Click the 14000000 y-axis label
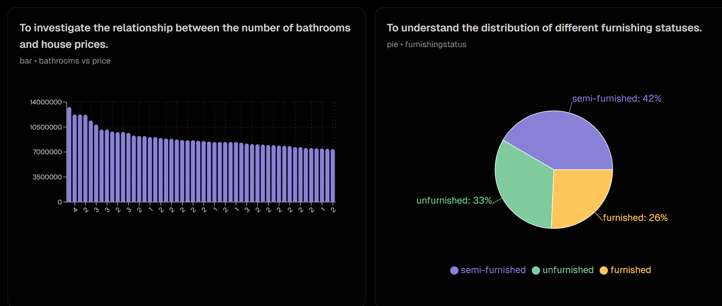The width and height of the screenshot is (722, 306). pos(46,102)
